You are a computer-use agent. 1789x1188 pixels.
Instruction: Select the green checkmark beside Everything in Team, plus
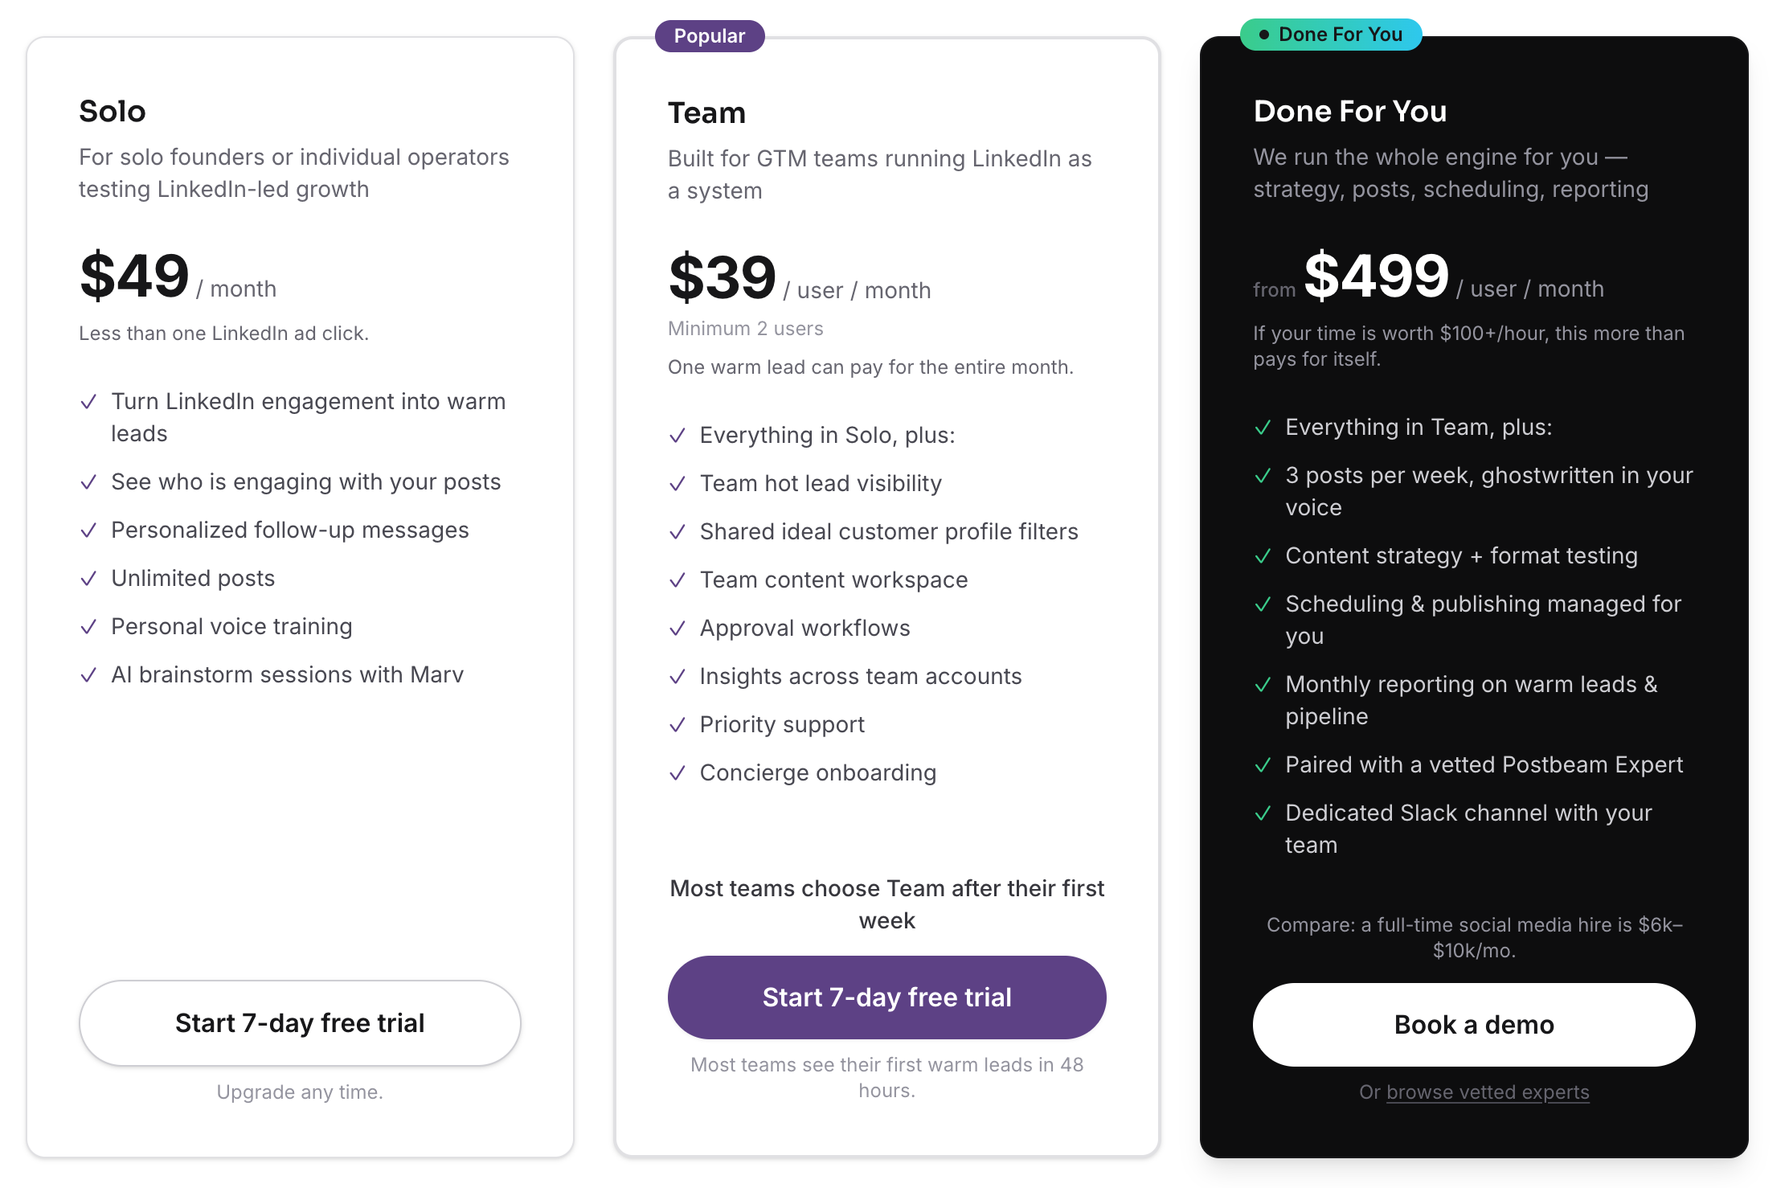1263,428
